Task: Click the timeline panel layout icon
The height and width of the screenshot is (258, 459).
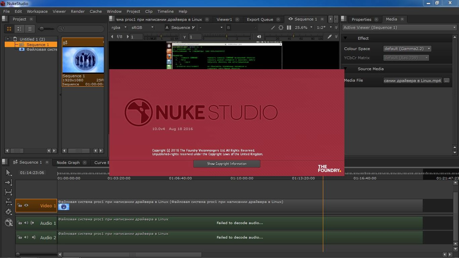Action: (x=5, y=162)
